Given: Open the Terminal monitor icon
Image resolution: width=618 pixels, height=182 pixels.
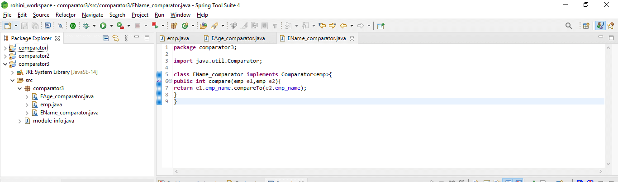Looking at the screenshot, I should click(x=47, y=26).
